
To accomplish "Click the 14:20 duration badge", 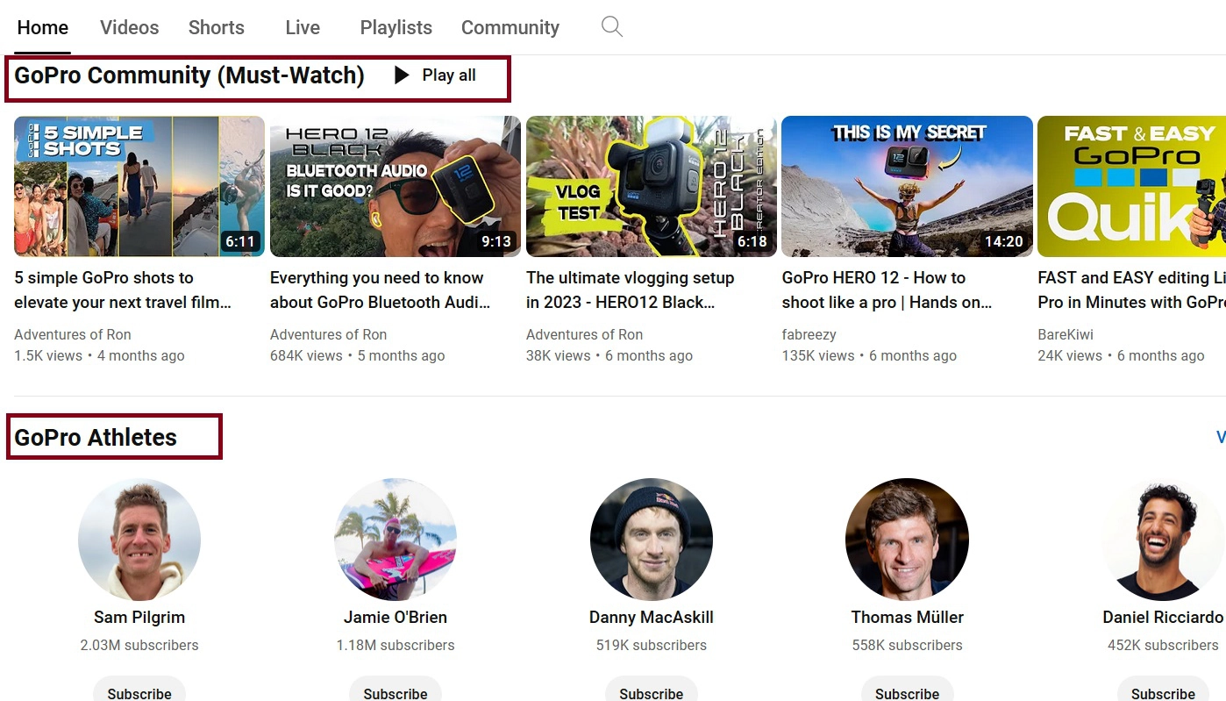I will pos(1004,241).
